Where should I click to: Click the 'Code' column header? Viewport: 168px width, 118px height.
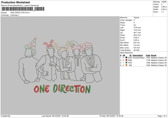[x=148, y=55]
